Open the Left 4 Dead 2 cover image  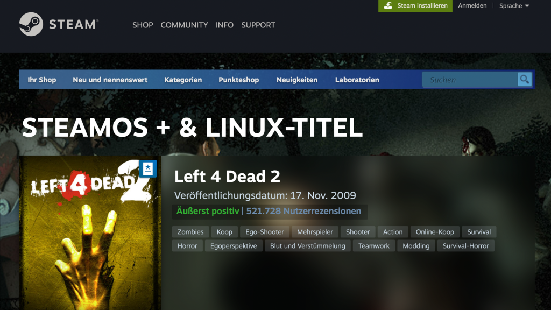(90, 232)
